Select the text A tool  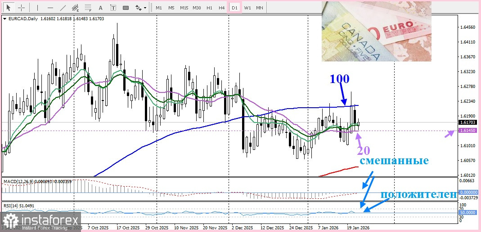(101, 8)
